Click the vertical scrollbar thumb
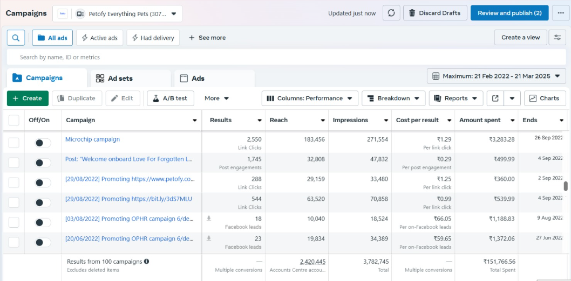 [x=566, y=186]
